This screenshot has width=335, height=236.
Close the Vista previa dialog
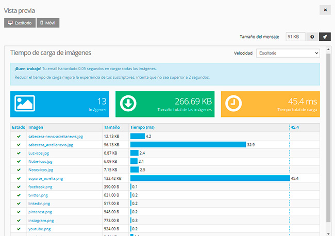325,10
